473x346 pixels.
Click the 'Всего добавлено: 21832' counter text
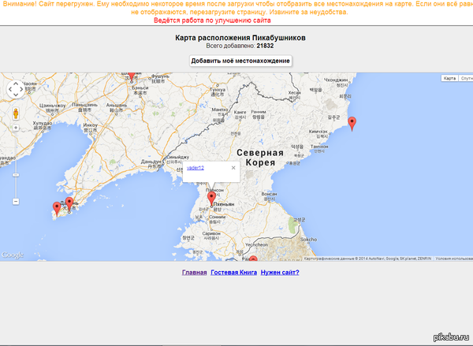click(240, 46)
